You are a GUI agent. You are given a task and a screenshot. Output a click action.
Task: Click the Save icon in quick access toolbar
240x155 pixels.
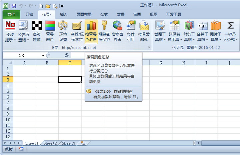coord(14,6)
